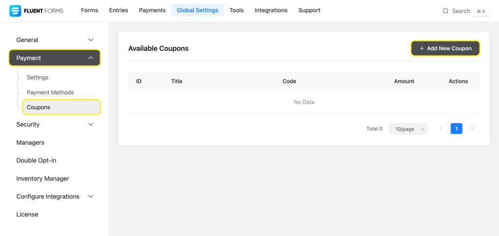Click the Title column header
Image resolution: width=499 pixels, height=236 pixels.
(x=176, y=81)
